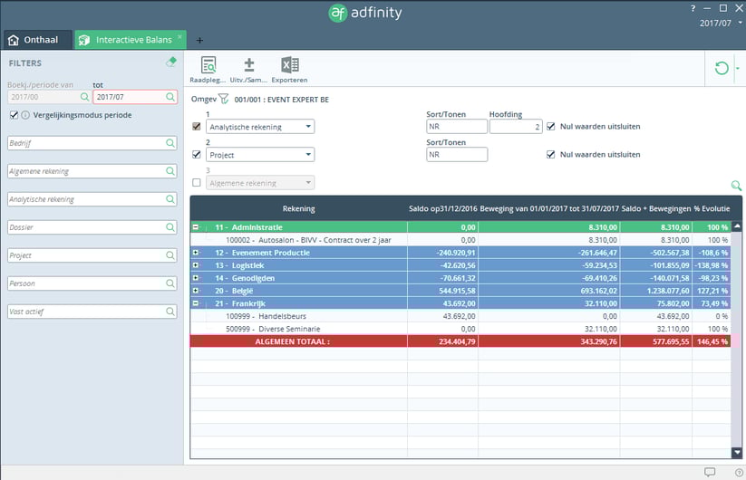
Task: Switch to the Onthaal tab
Action: point(34,40)
